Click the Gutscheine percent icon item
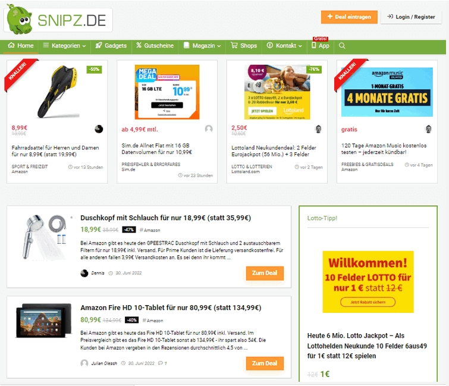 [155, 46]
